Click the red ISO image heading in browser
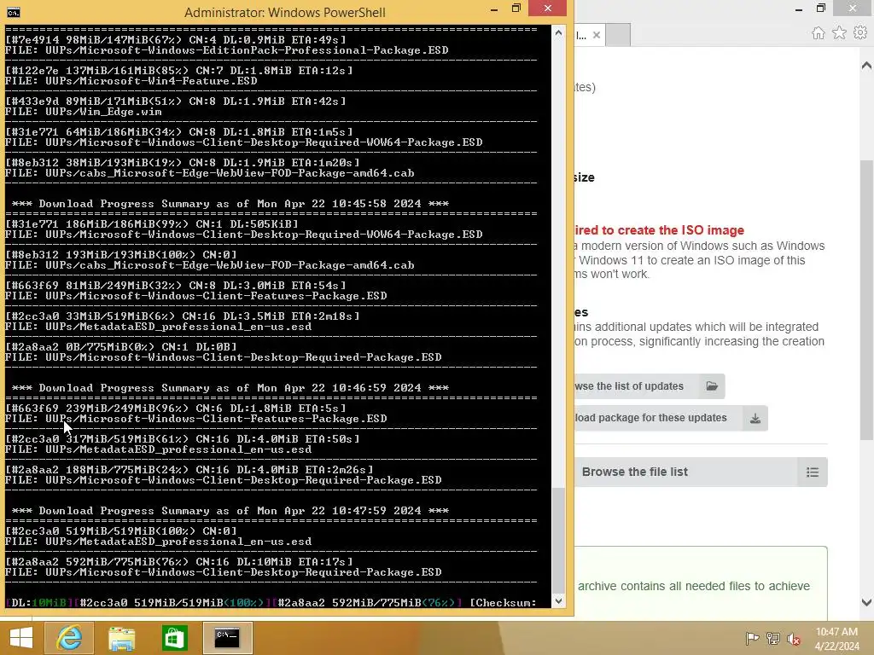 660,230
